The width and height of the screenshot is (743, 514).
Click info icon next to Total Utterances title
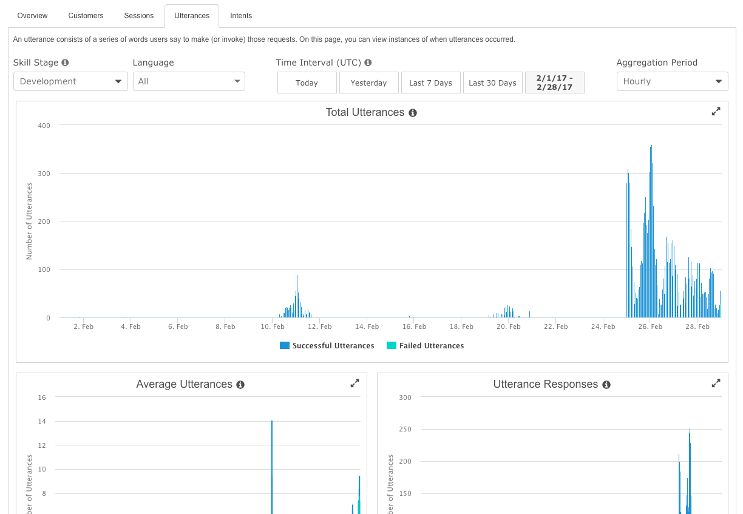pyautogui.click(x=413, y=113)
